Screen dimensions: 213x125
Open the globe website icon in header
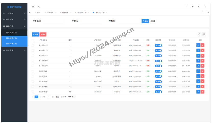click(193, 7)
